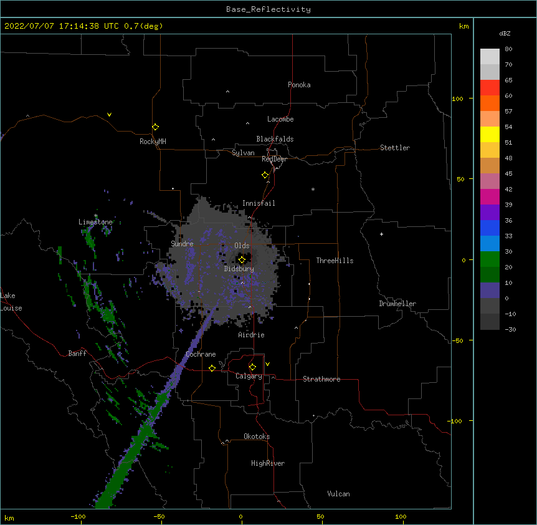Pick the orange 57–60 dBZ legend swatch
This screenshot has width=537, height=525.
pyautogui.click(x=490, y=103)
